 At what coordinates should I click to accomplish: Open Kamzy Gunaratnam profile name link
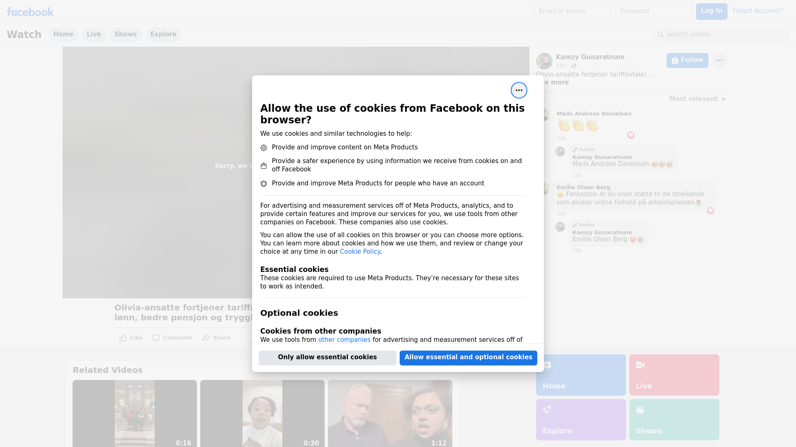click(590, 57)
